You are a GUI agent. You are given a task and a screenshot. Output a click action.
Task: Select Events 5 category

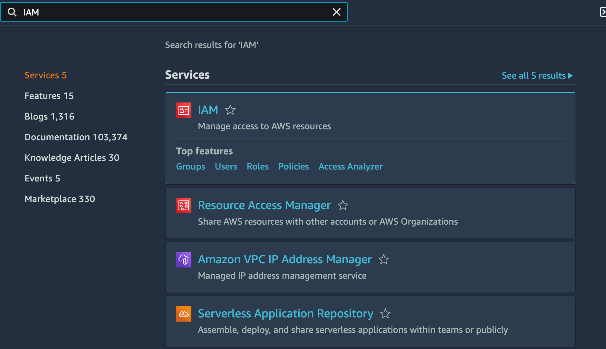pyautogui.click(x=42, y=179)
